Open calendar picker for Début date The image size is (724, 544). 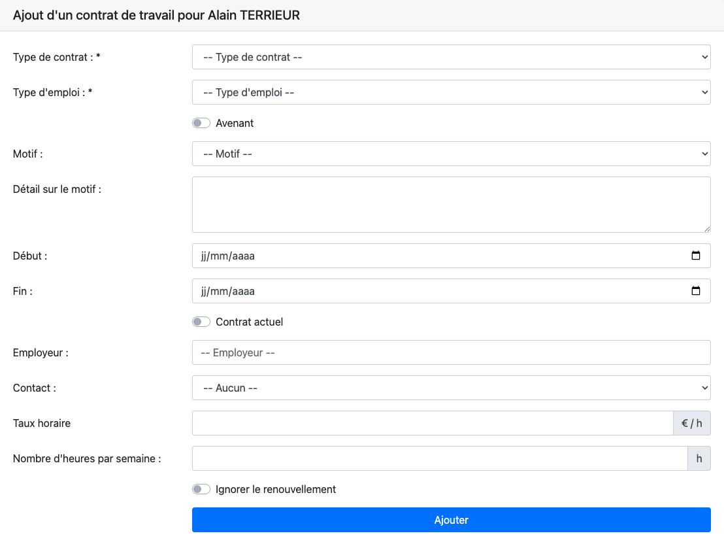click(x=696, y=256)
